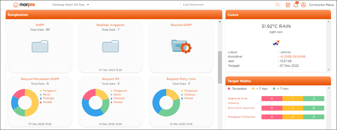The image size is (337, 130).
Task: Open the calendar icon in header
Action: point(288,5)
